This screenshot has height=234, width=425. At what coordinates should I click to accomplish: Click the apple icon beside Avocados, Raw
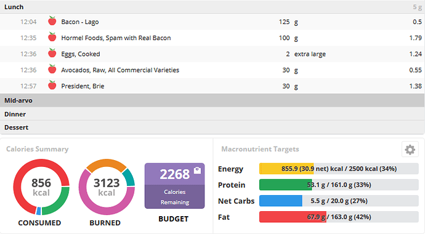click(52, 69)
